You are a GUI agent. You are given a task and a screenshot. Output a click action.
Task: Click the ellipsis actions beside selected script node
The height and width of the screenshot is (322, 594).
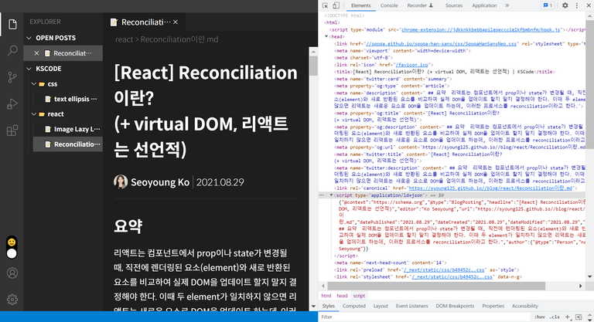(322, 195)
